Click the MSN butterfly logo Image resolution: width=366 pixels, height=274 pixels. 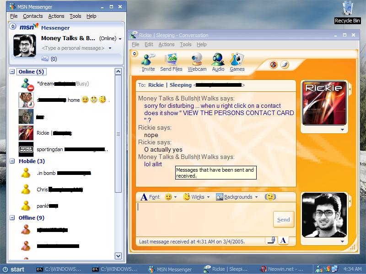[29, 27]
